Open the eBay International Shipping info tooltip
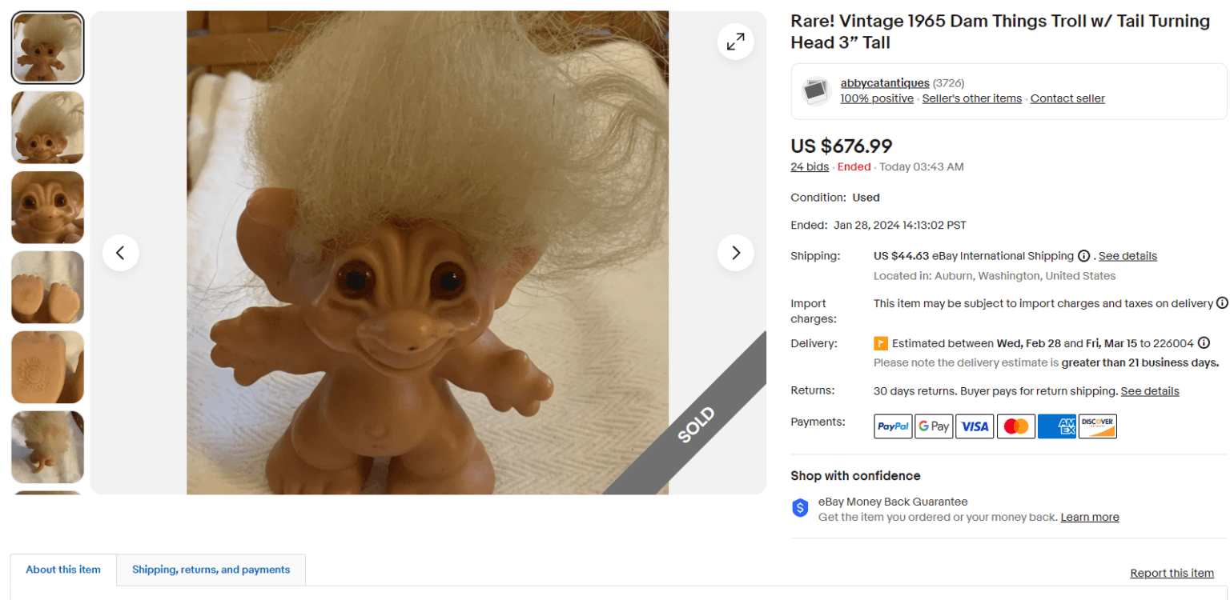Screen dimensions: 1230x600 (1083, 256)
